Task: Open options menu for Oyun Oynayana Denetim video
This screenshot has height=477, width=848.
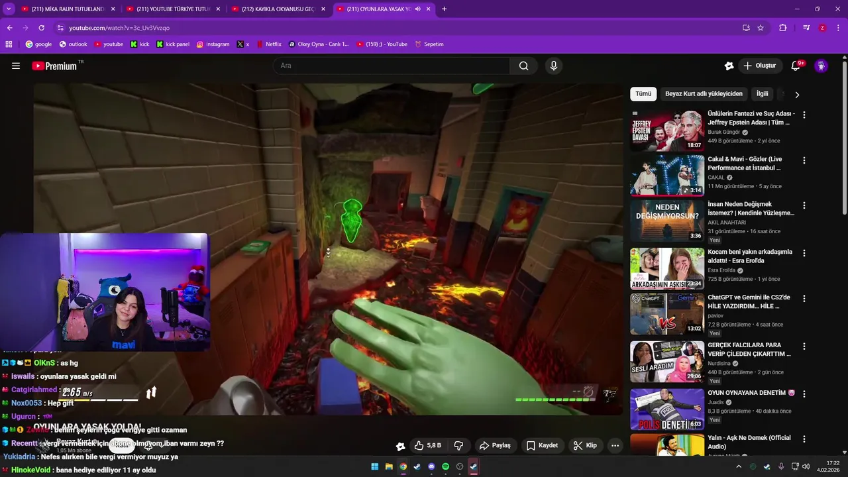Action: coord(804,394)
